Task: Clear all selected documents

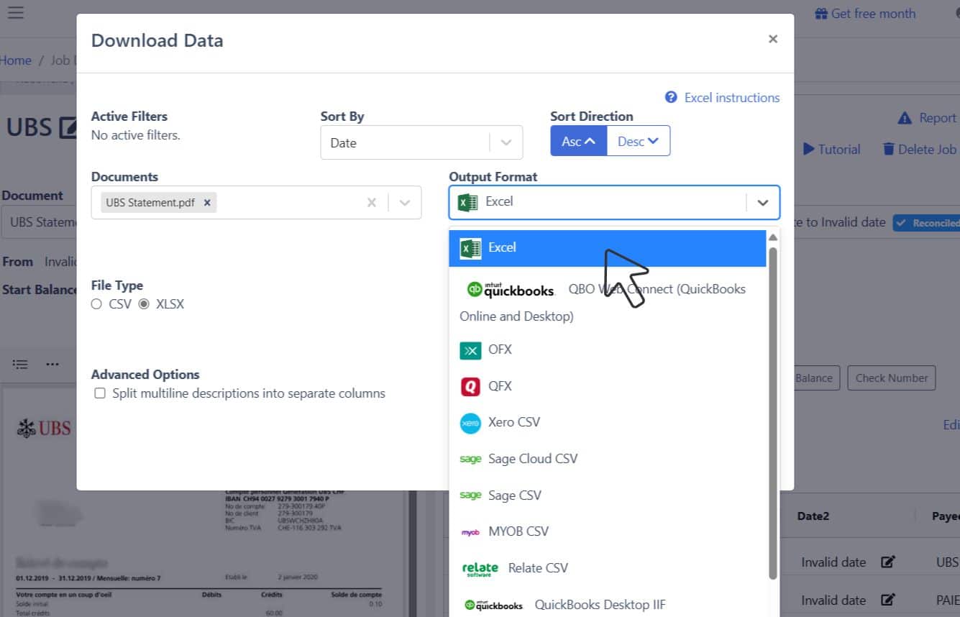Action: pyautogui.click(x=372, y=203)
